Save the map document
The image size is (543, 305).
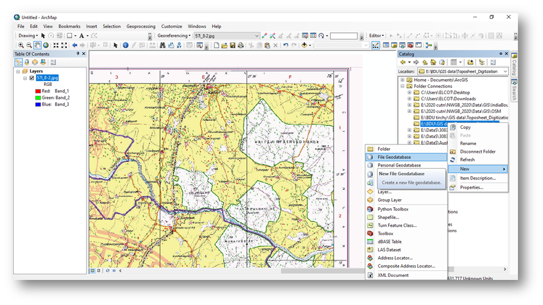pyautogui.click(x=232, y=45)
